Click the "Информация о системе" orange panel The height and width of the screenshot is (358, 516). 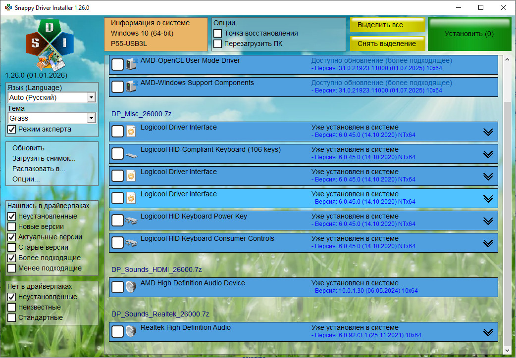pyautogui.click(x=156, y=34)
